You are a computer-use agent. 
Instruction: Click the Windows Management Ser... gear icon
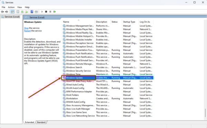(x=64, y=26)
